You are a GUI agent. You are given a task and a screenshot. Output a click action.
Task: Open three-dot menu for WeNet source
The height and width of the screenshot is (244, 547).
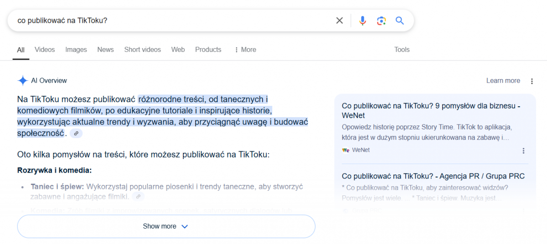pyautogui.click(x=523, y=150)
